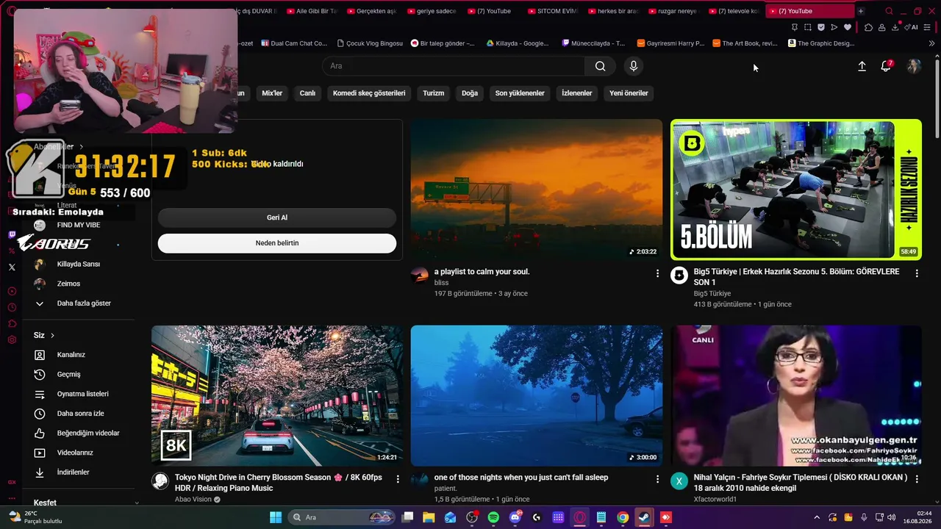
Task: Open Killayda Sarısı subscription channel
Action: pyautogui.click(x=79, y=264)
